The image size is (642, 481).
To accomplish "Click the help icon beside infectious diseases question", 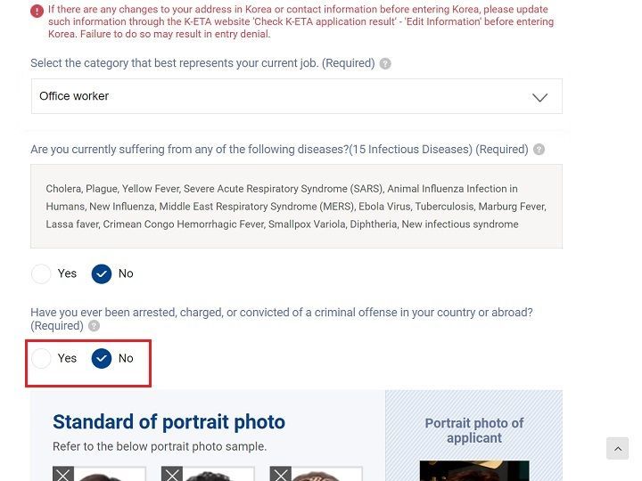I will click(539, 150).
